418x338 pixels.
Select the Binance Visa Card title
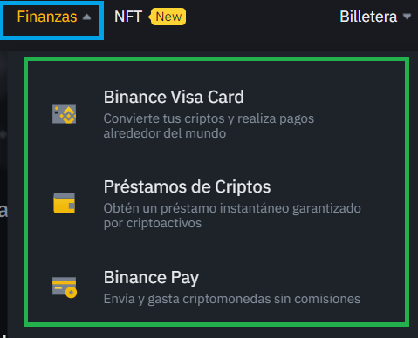(x=174, y=97)
